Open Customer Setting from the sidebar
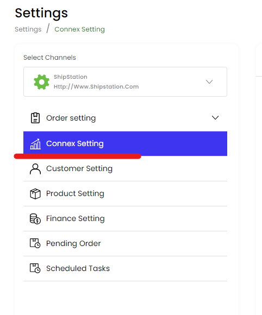 125,169
